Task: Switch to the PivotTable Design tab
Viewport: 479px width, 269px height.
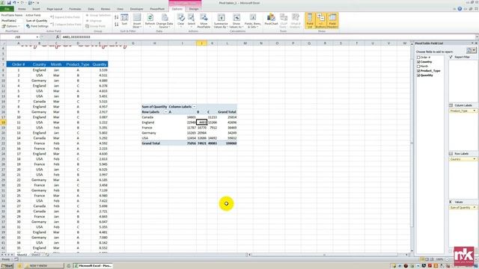Action: 194,9
